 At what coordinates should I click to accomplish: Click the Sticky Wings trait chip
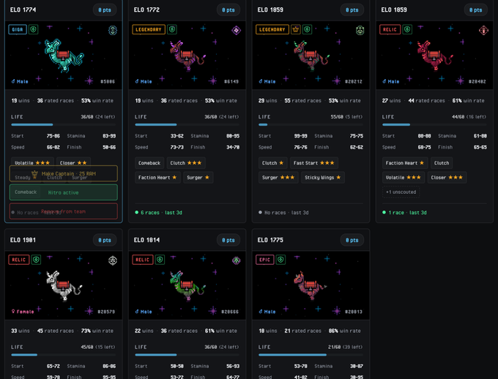click(323, 178)
